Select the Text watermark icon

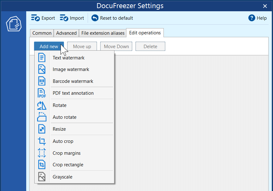point(42,57)
